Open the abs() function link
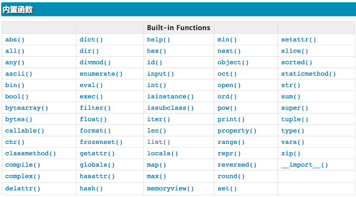 15,40
